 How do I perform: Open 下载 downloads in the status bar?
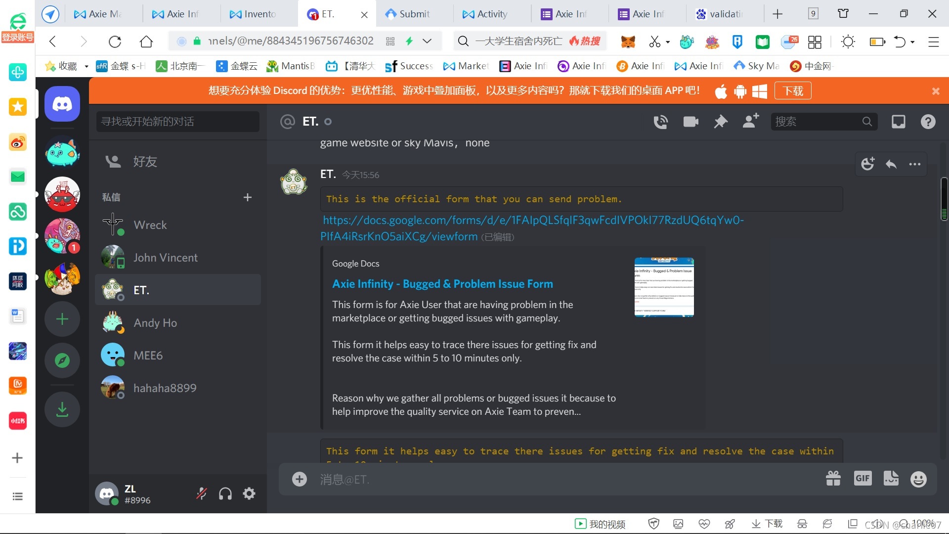(767, 524)
